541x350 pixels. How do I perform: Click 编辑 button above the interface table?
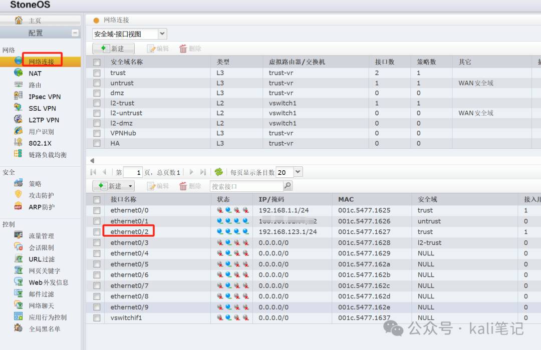pyautogui.click(x=158, y=186)
